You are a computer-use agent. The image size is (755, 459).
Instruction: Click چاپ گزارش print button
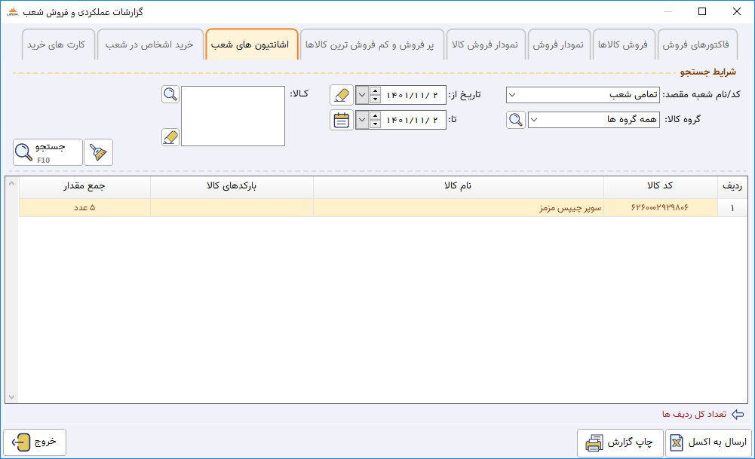click(620, 442)
